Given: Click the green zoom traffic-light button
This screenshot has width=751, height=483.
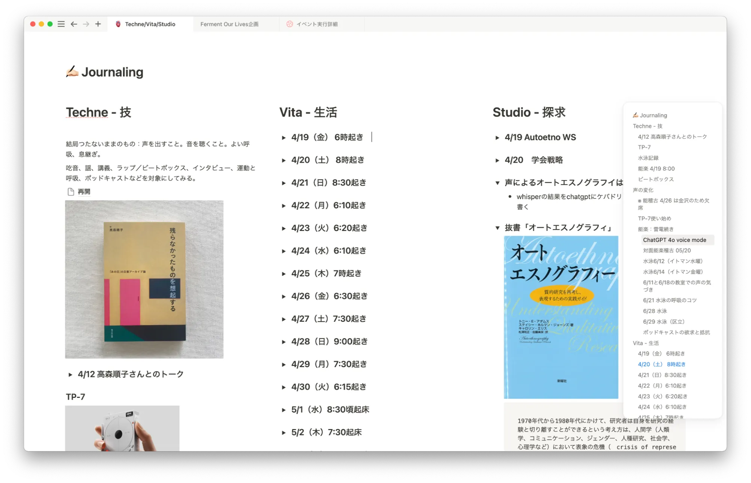Looking at the screenshot, I should click(49, 24).
